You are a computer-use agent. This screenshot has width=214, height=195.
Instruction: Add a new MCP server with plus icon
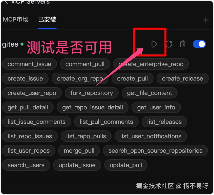tap(206, 20)
